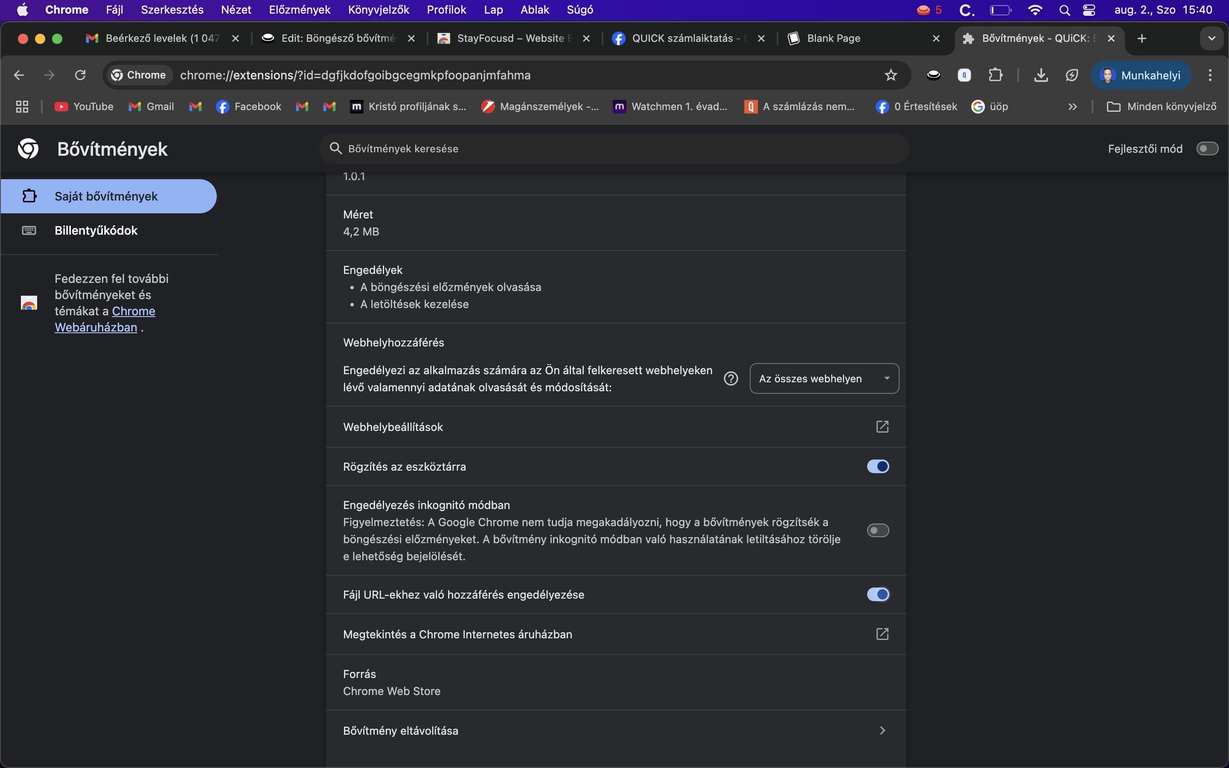Screen dimensions: 1229x768
Task: Open the Az összes webhelyen dropdown
Action: (824, 378)
